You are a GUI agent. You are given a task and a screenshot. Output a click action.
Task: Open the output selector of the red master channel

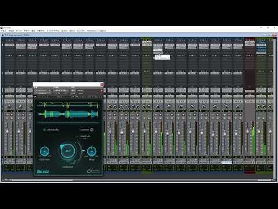(x=250, y=91)
